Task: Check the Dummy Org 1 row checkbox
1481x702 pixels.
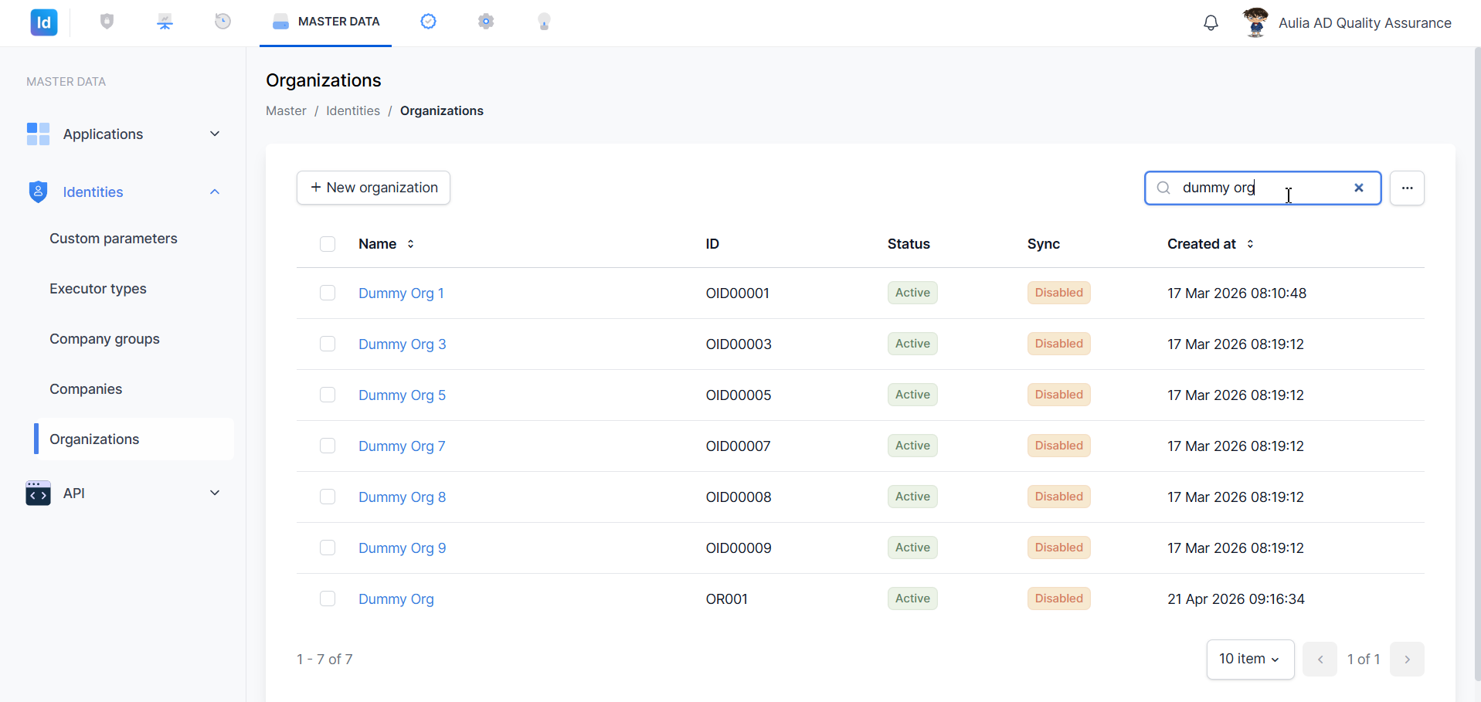Action: coord(328,293)
